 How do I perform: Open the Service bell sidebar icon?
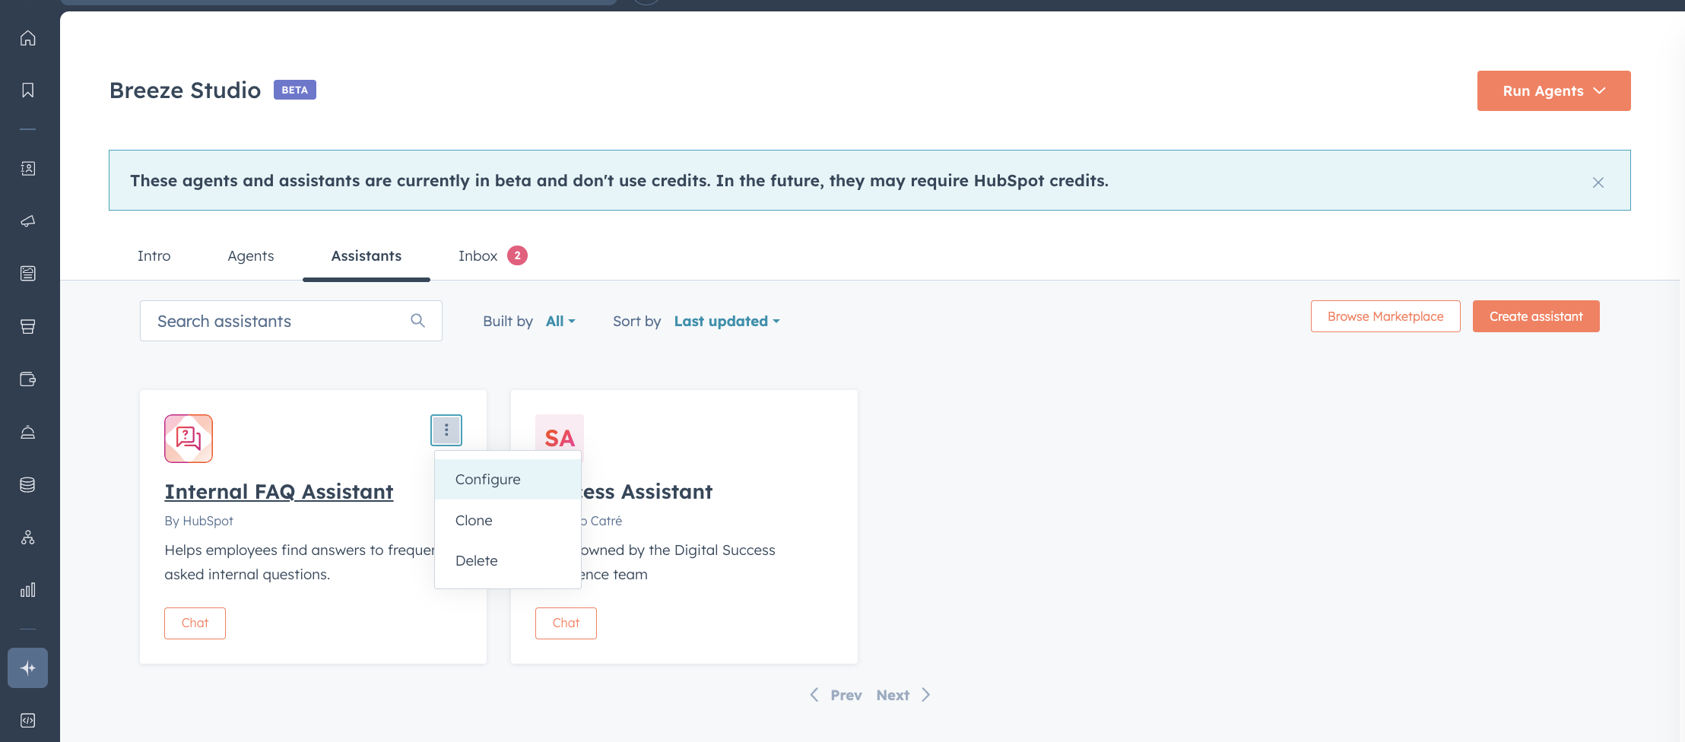(28, 433)
